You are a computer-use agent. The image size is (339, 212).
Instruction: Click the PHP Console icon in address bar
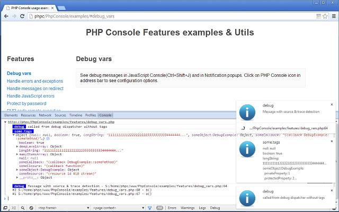click(318, 16)
